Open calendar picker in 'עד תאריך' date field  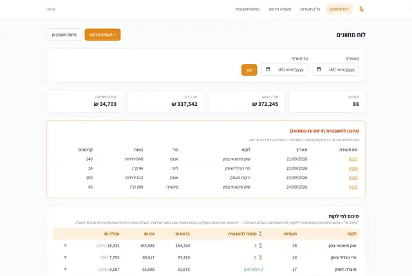pos(268,69)
